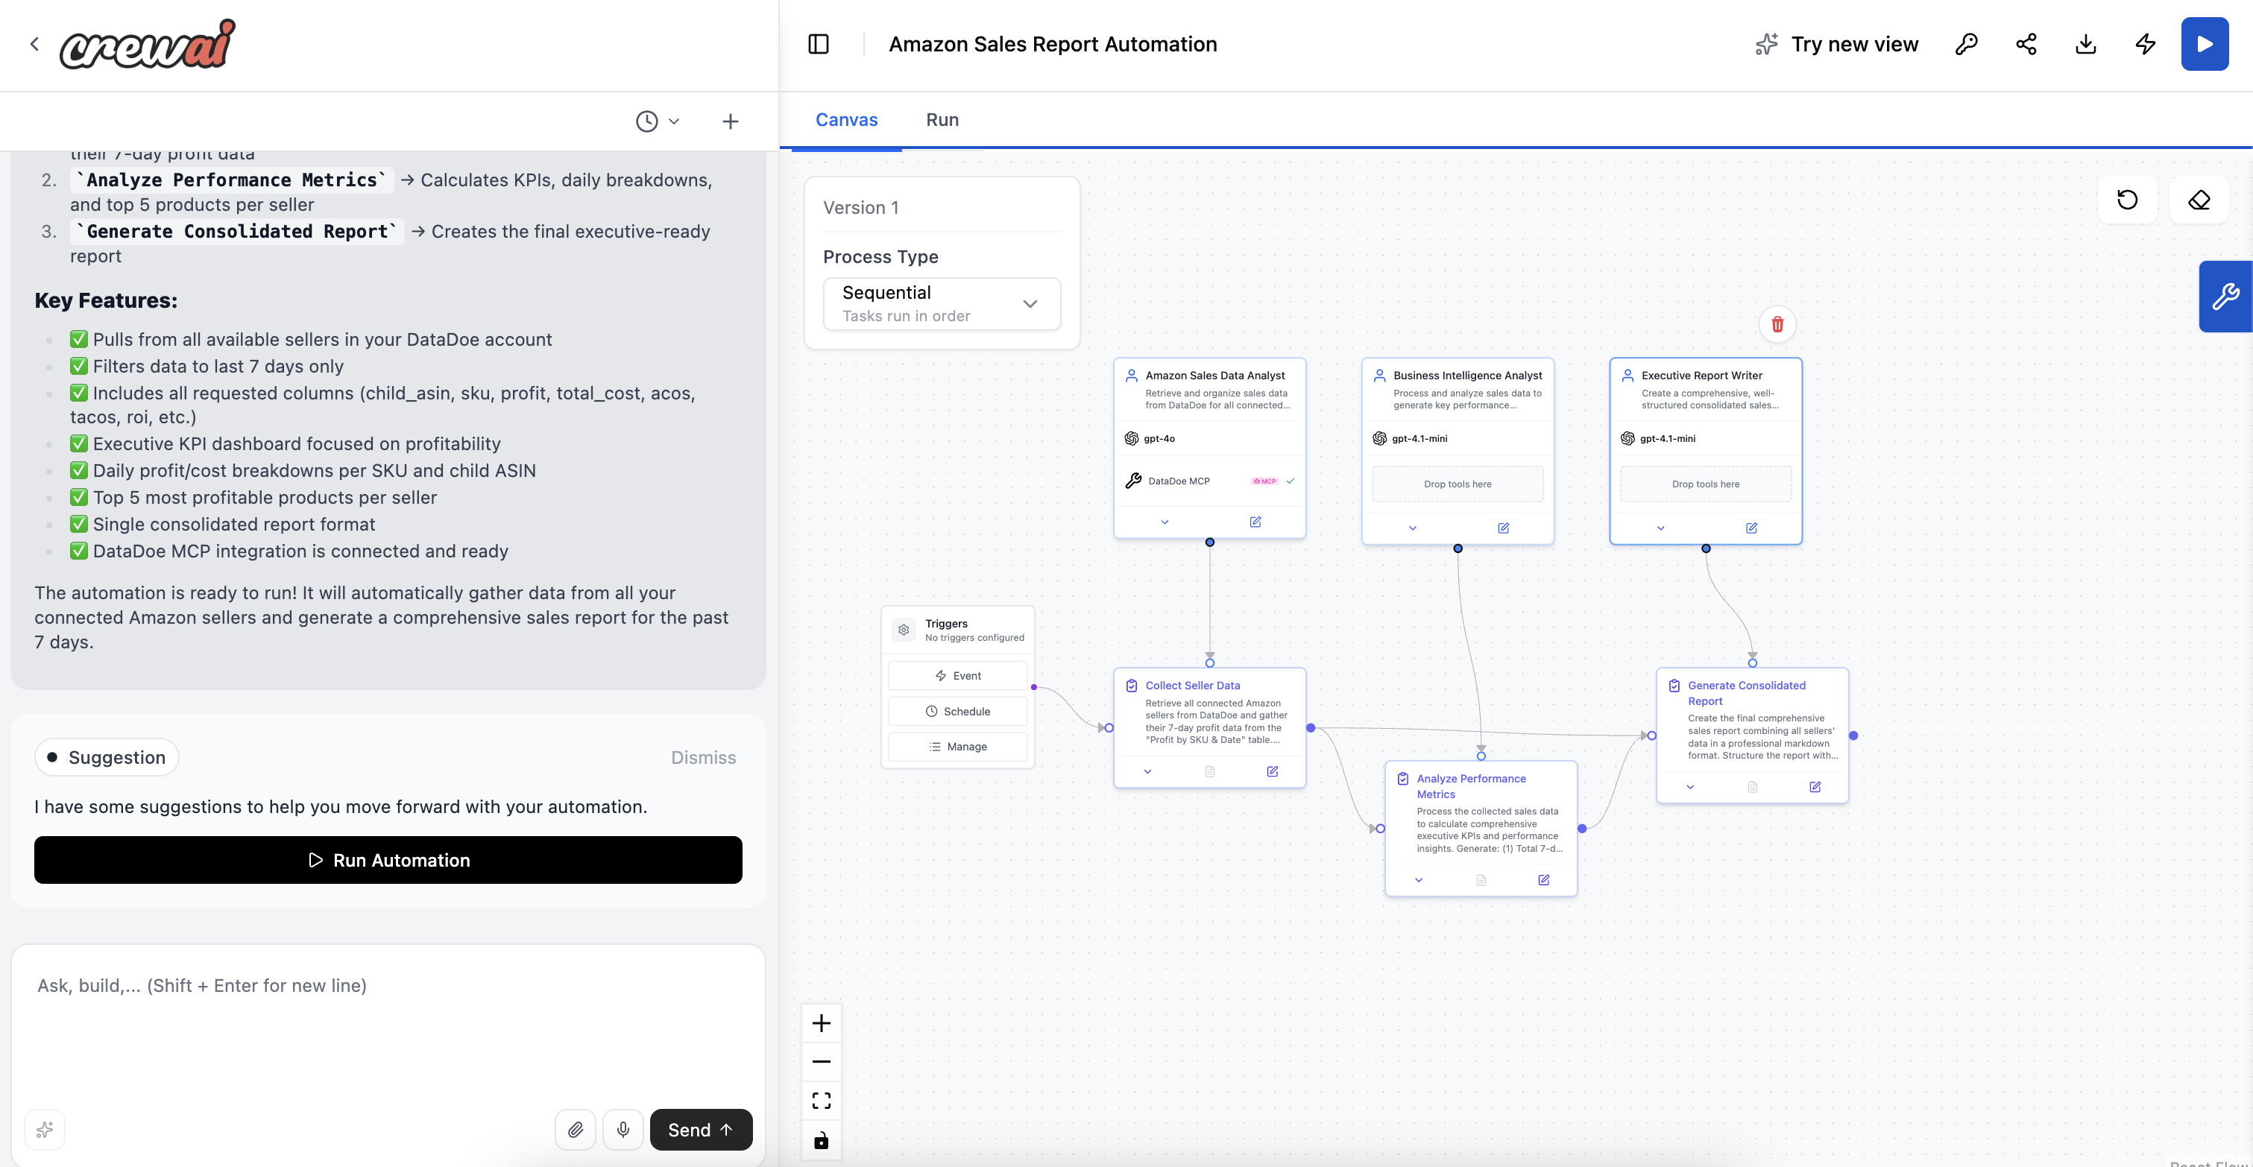
Task: Open chat history clock dropdown
Action: (x=658, y=121)
